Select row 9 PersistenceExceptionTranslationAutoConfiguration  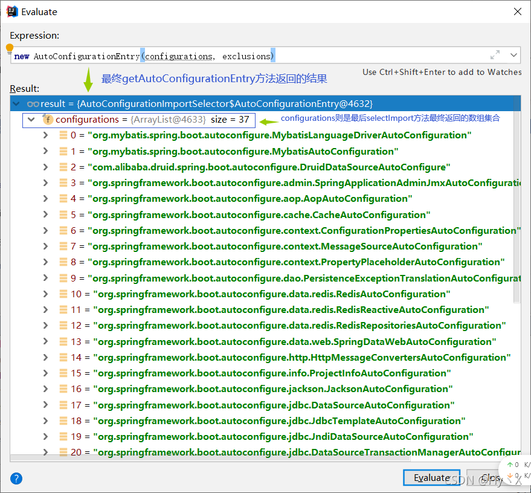click(265, 278)
